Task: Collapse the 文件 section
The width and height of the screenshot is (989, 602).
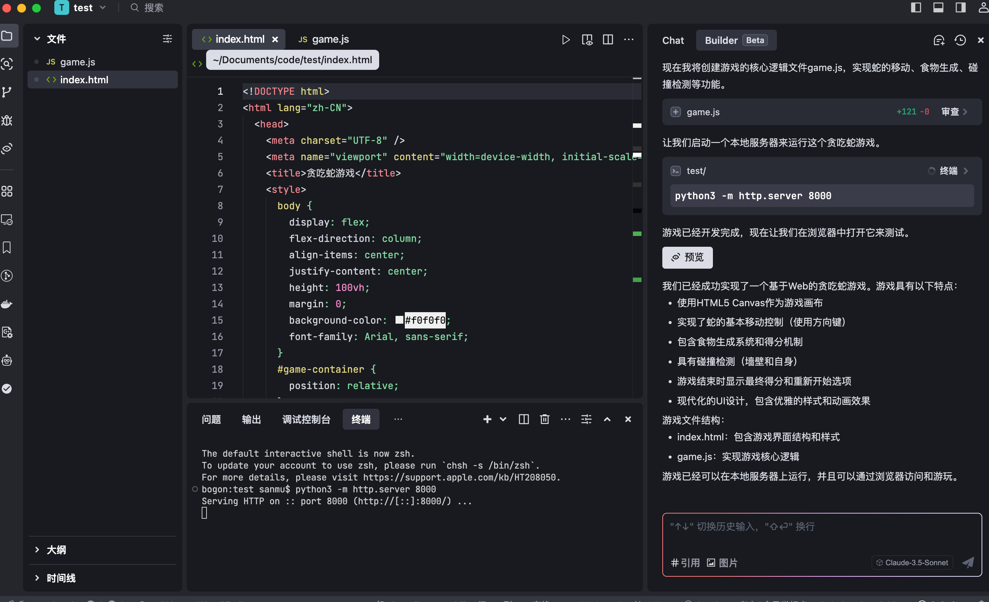Action: coord(37,39)
